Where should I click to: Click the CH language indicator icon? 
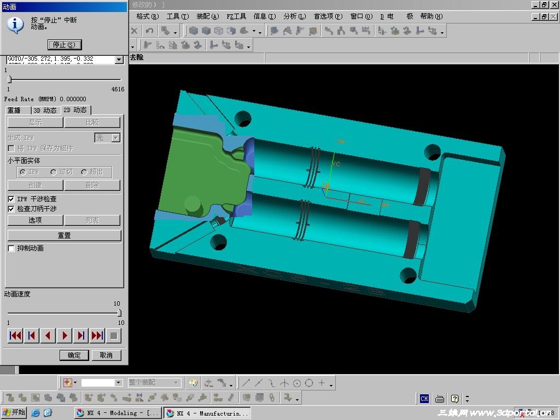(x=424, y=399)
